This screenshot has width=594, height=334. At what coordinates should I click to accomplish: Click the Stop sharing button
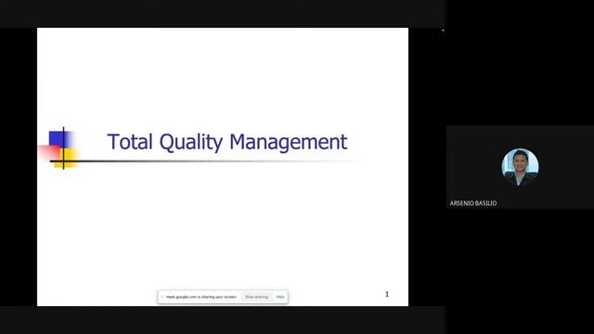point(256,297)
